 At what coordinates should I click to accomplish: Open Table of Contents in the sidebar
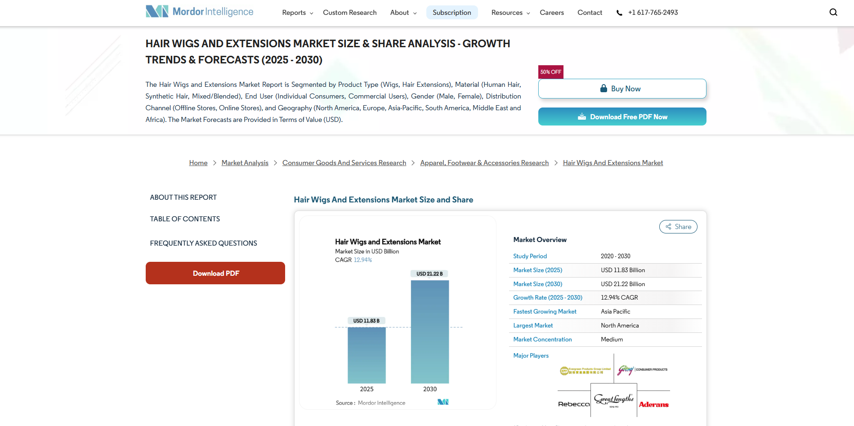pos(184,219)
